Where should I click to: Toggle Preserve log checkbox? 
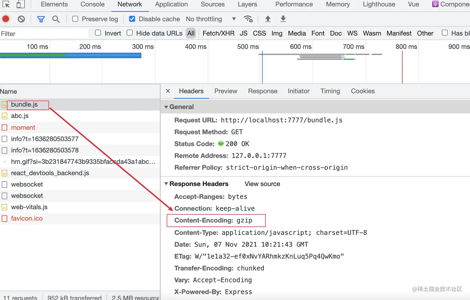pyautogui.click(x=75, y=19)
